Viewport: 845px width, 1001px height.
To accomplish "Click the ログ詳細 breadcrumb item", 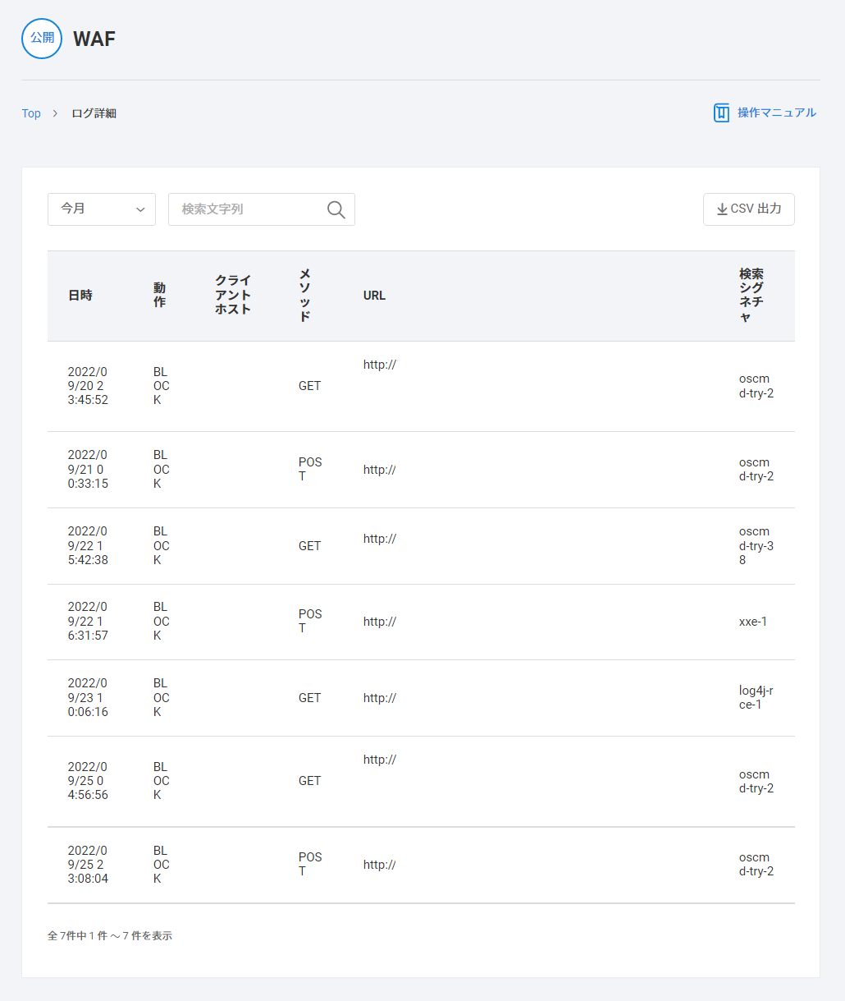I will click(x=94, y=113).
